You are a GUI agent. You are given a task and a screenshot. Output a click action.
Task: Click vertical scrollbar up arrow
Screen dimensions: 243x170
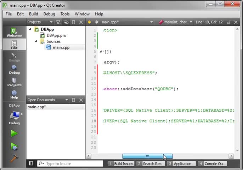(237, 29)
